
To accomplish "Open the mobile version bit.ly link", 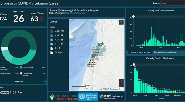I will click(74, 13).
